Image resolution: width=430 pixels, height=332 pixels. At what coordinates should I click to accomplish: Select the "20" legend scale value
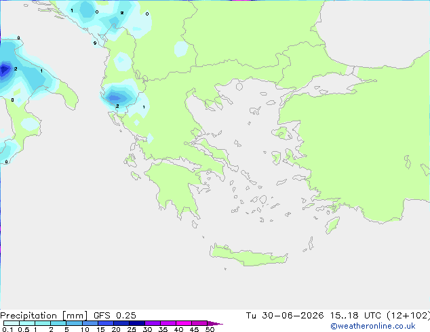116,329
